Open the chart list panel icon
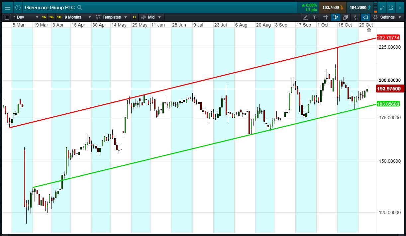This screenshot has width=406, height=236. point(7,17)
